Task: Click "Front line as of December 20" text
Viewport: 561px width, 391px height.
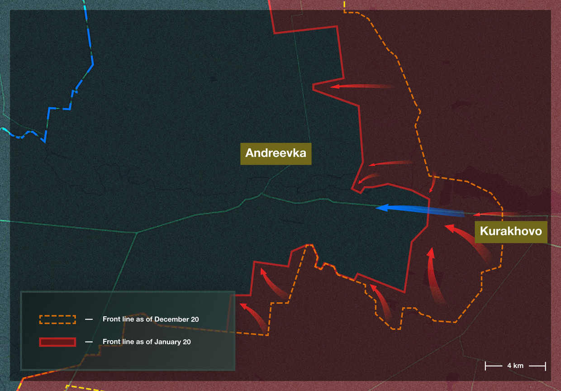Action: tap(151, 319)
